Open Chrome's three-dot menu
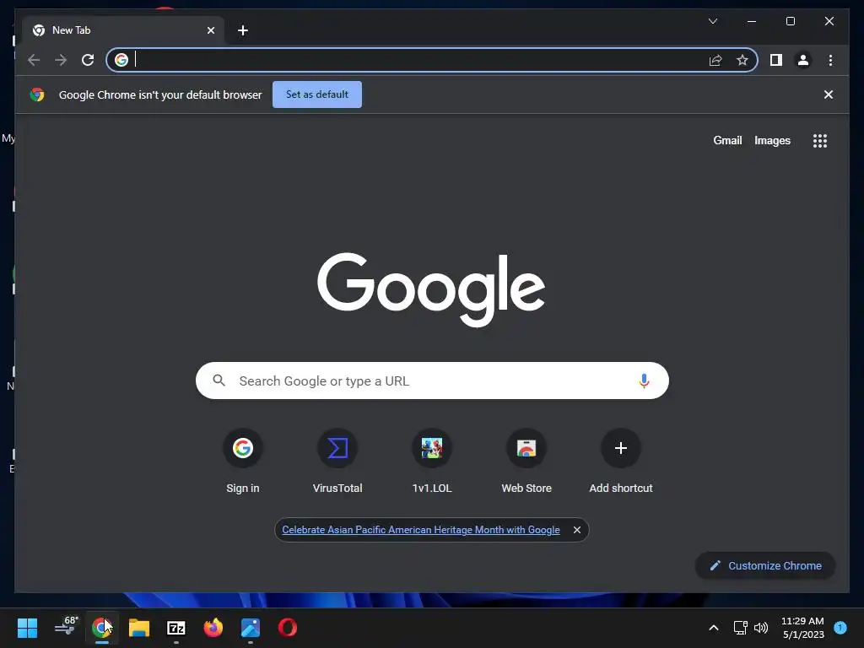Image resolution: width=864 pixels, height=648 pixels. click(830, 60)
